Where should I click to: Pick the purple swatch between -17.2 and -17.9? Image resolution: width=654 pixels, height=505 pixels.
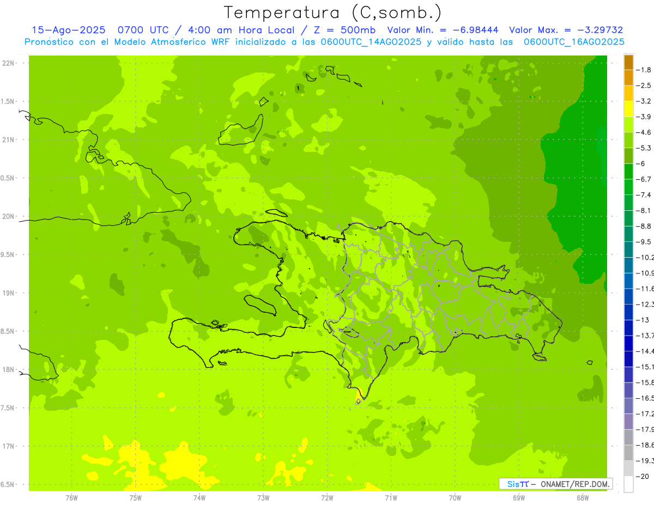pos(628,422)
